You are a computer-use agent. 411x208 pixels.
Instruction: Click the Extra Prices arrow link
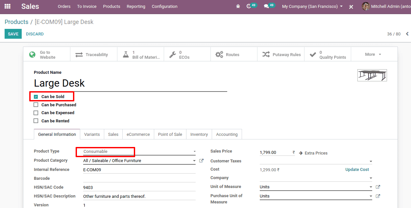click(313, 153)
